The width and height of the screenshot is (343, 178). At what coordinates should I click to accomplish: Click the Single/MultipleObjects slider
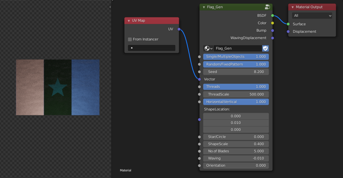pos(236,57)
